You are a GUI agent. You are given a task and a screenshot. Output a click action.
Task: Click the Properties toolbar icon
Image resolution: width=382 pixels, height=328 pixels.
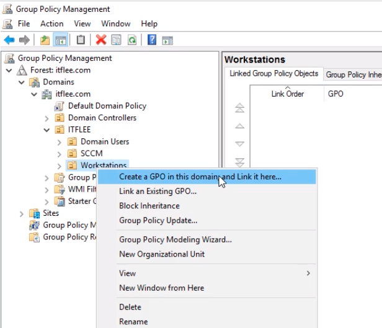coord(116,40)
